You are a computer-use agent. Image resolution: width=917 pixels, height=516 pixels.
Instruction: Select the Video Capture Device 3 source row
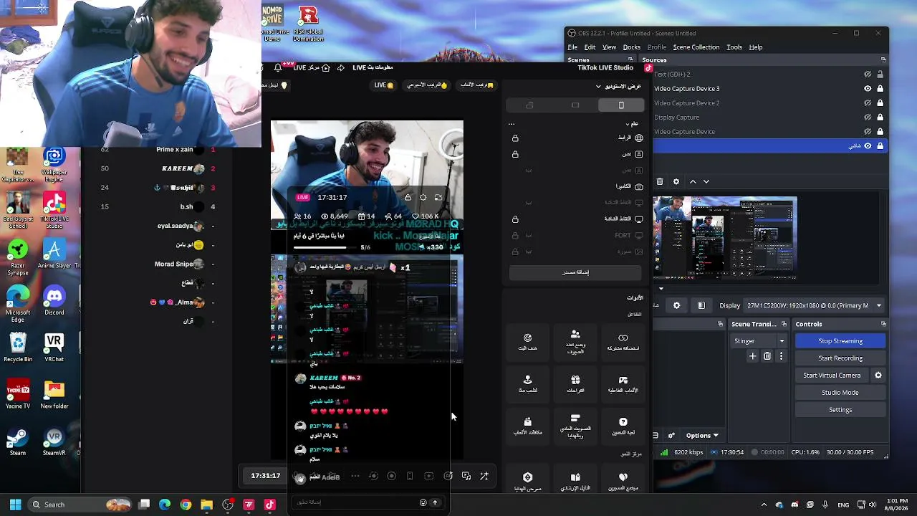tap(770, 89)
